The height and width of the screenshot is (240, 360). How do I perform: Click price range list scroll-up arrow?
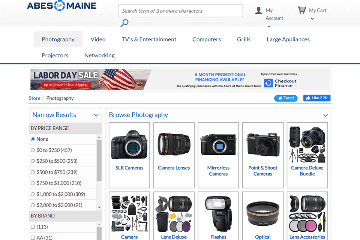click(x=99, y=137)
